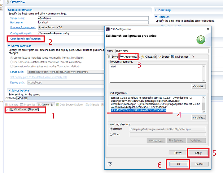Click the Server name input field

coord(93,18)
